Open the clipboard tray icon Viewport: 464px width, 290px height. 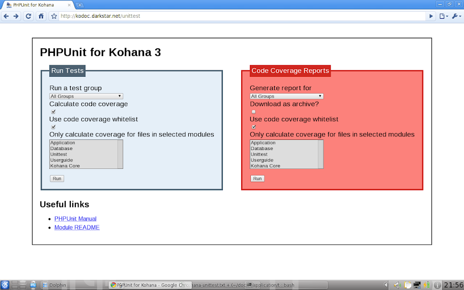(x=408, y=285)
